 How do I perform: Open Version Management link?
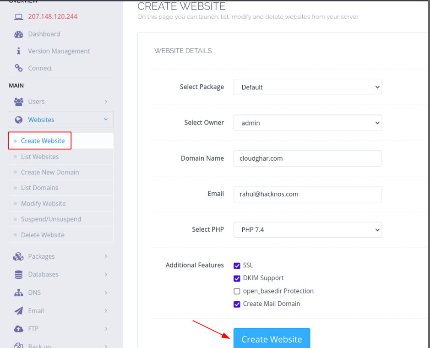click(x=59, y=51)
